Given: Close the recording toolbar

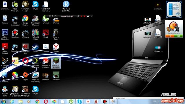Looking at the screenshot, I should coord(91,16).
